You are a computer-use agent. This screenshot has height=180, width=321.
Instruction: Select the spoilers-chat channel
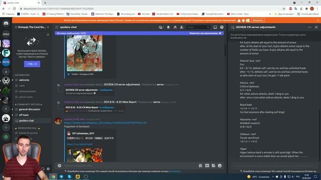[26, 121]
